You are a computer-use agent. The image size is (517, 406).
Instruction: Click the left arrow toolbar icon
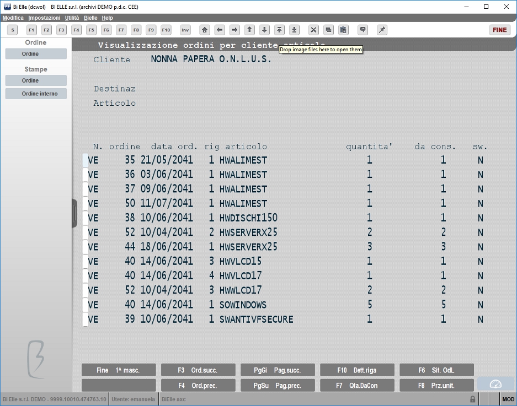(x=220, y=30)
